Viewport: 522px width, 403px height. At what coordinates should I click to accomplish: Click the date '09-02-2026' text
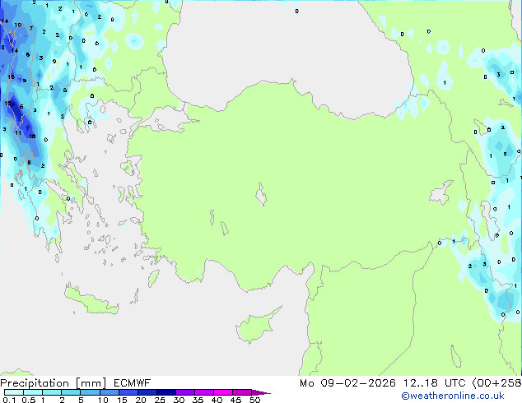tap(358, 383)
